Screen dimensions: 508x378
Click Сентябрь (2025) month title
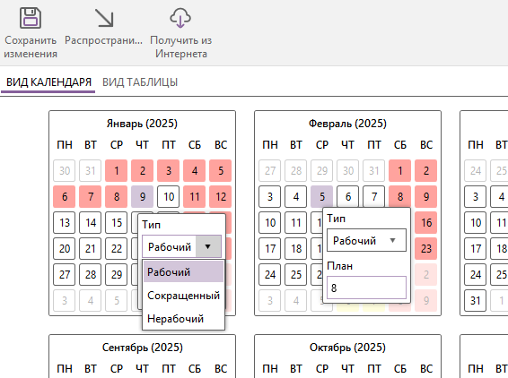point(142,348)
